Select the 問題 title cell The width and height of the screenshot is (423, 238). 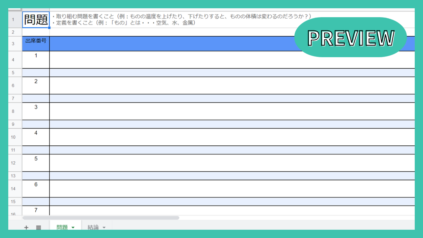coord(36,20)
